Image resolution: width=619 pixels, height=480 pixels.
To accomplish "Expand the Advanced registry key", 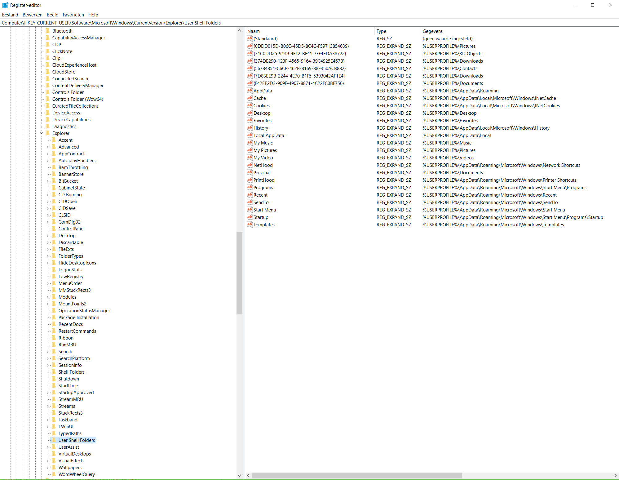I will (47, 147).
